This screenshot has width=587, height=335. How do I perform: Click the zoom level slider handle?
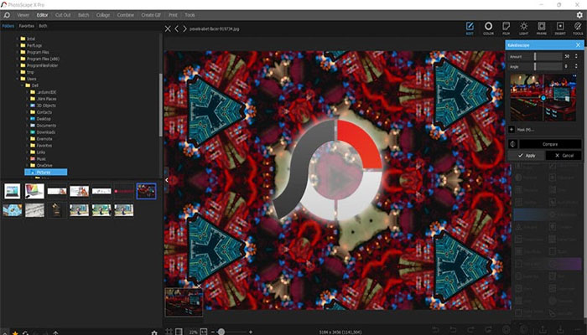(221, 332)
